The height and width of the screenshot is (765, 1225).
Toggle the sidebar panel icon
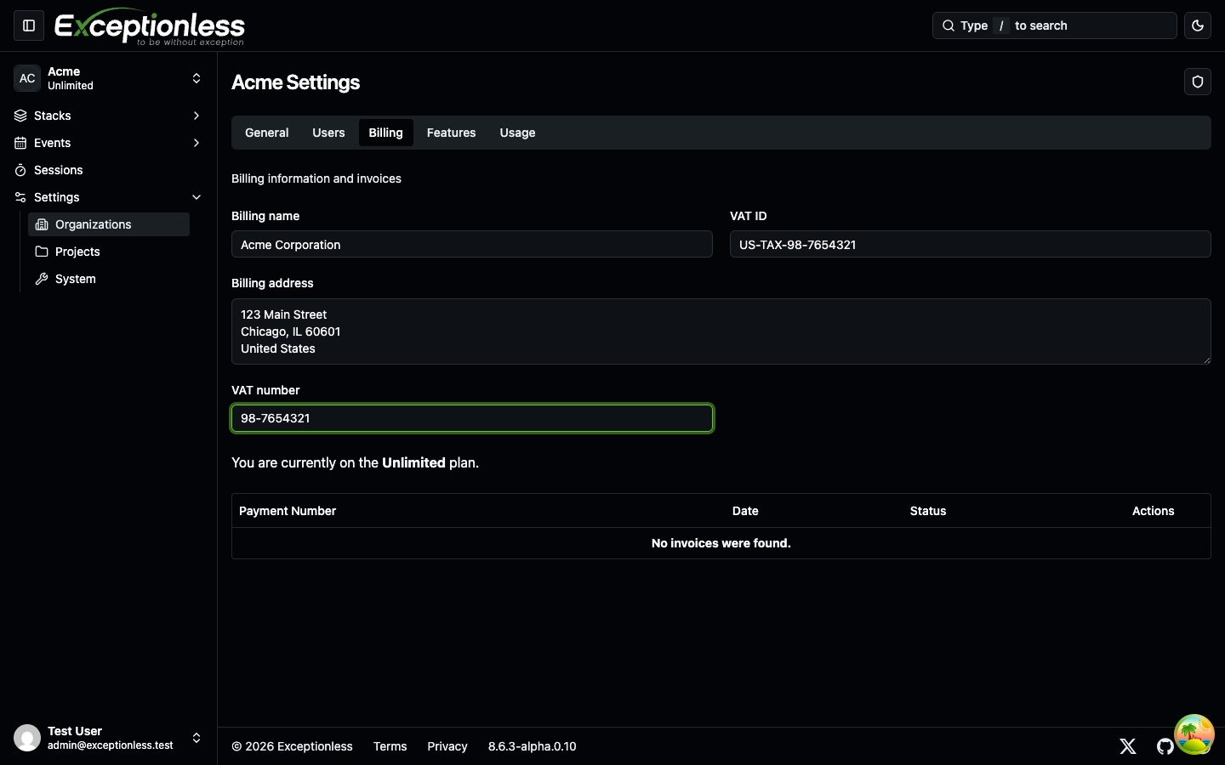29,25
